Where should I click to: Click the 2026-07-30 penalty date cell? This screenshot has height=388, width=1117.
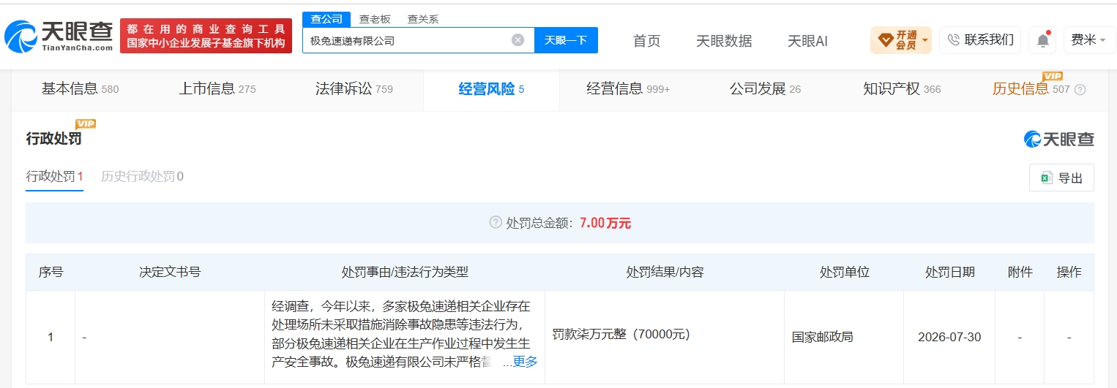(949, 337)
